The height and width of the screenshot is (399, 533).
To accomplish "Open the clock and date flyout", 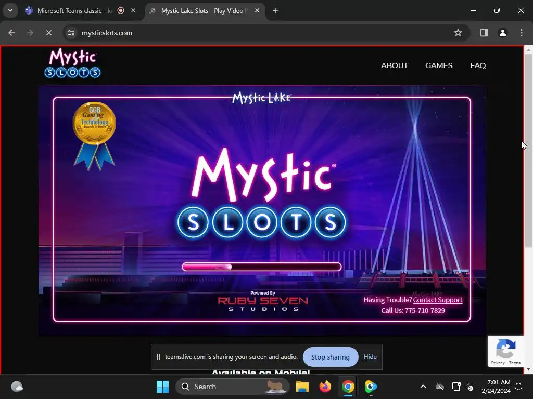I will click(x=496, y=387).
